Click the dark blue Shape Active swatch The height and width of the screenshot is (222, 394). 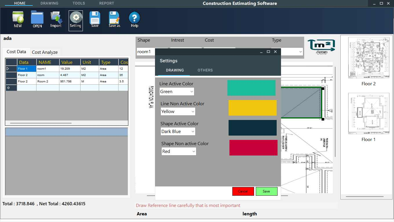(253, 128)
